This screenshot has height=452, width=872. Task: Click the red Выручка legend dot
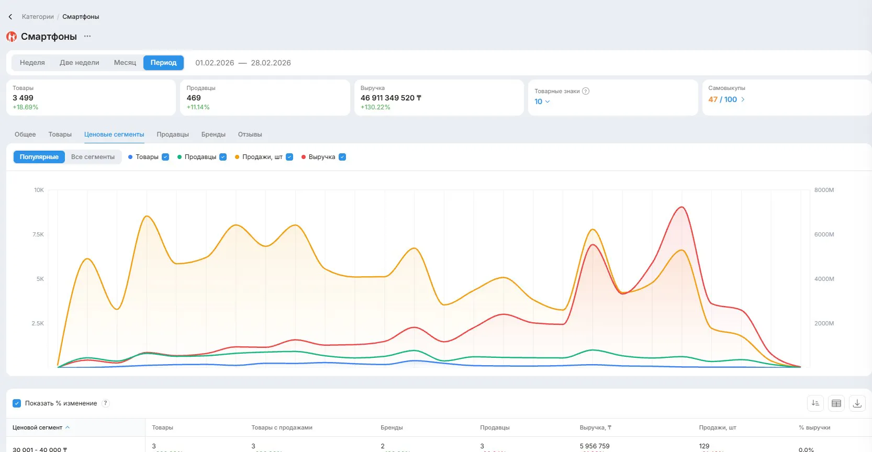click(x=304, y=157)
